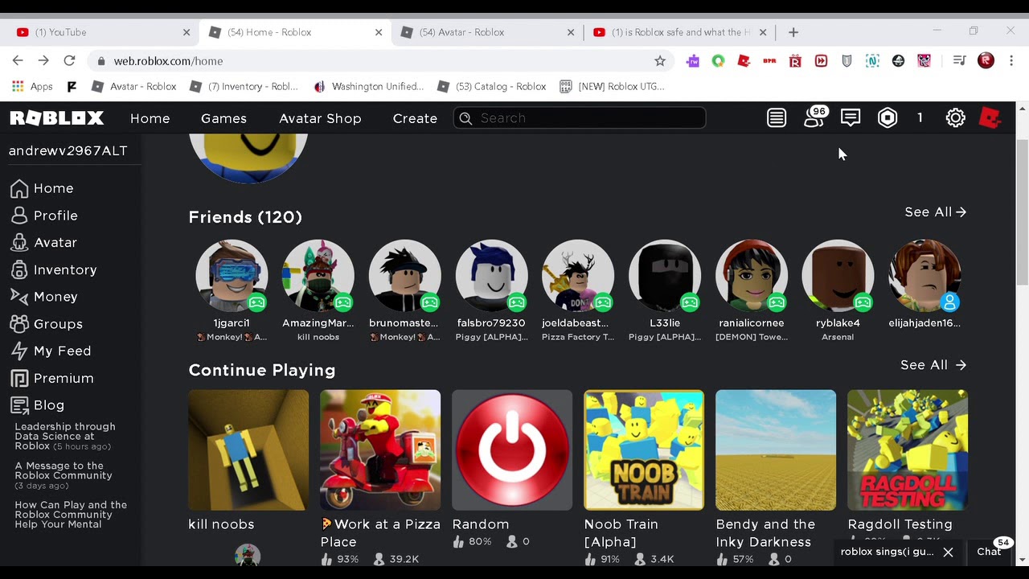1029x579 pixels.
Task: Open friend brunomaste... avatar
Action: pos(404,276)
